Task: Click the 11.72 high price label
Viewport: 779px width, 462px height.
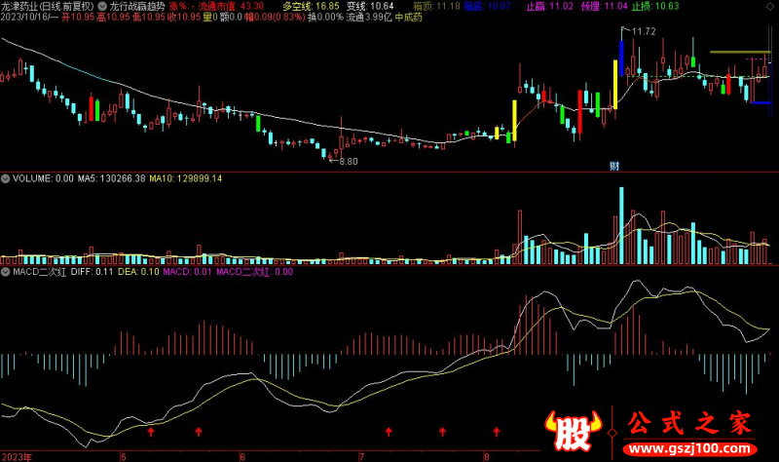Action: (644, 32)
